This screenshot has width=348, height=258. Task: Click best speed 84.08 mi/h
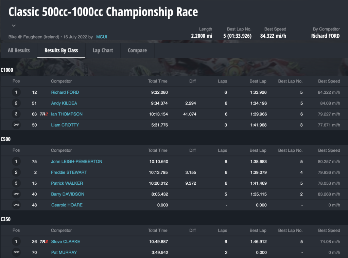330,103
